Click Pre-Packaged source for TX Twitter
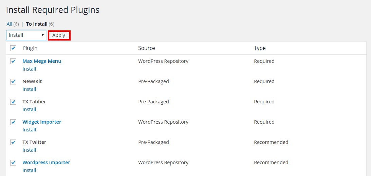 click(x=153, y=142)
